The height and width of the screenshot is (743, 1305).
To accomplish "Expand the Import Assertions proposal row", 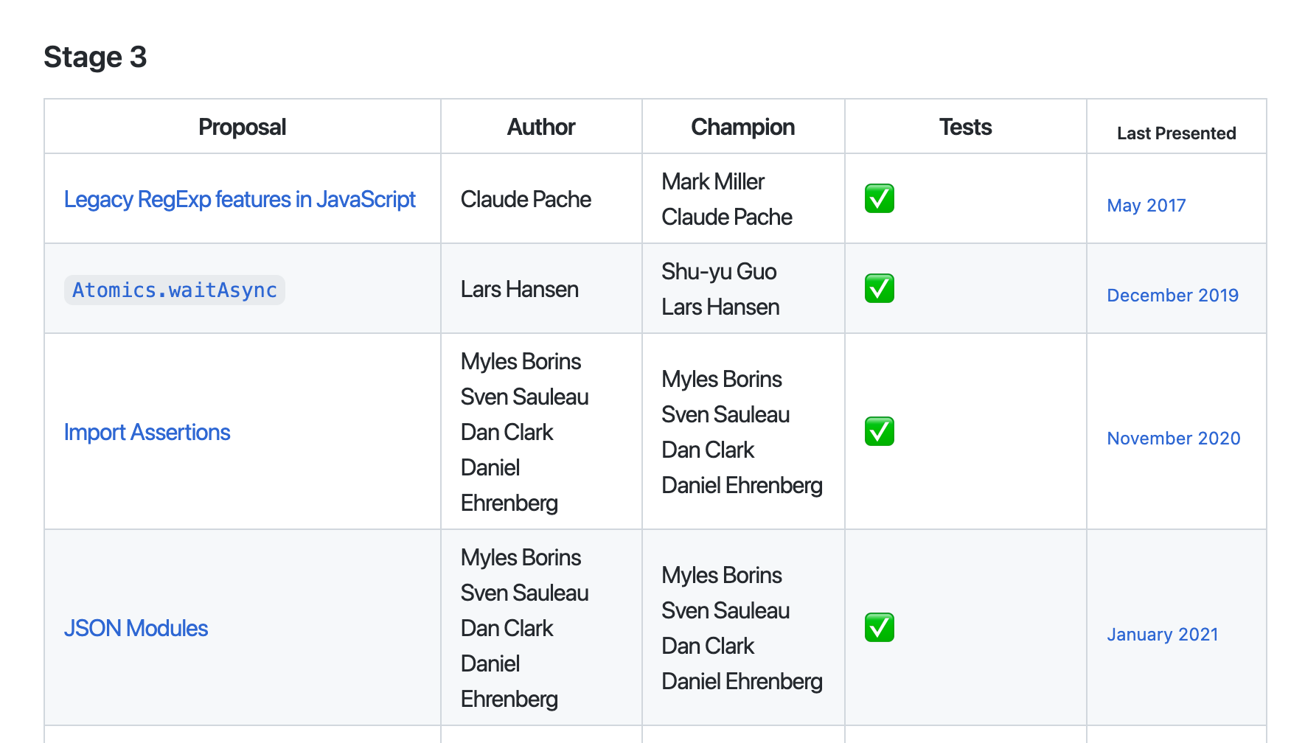I will 147,432.
